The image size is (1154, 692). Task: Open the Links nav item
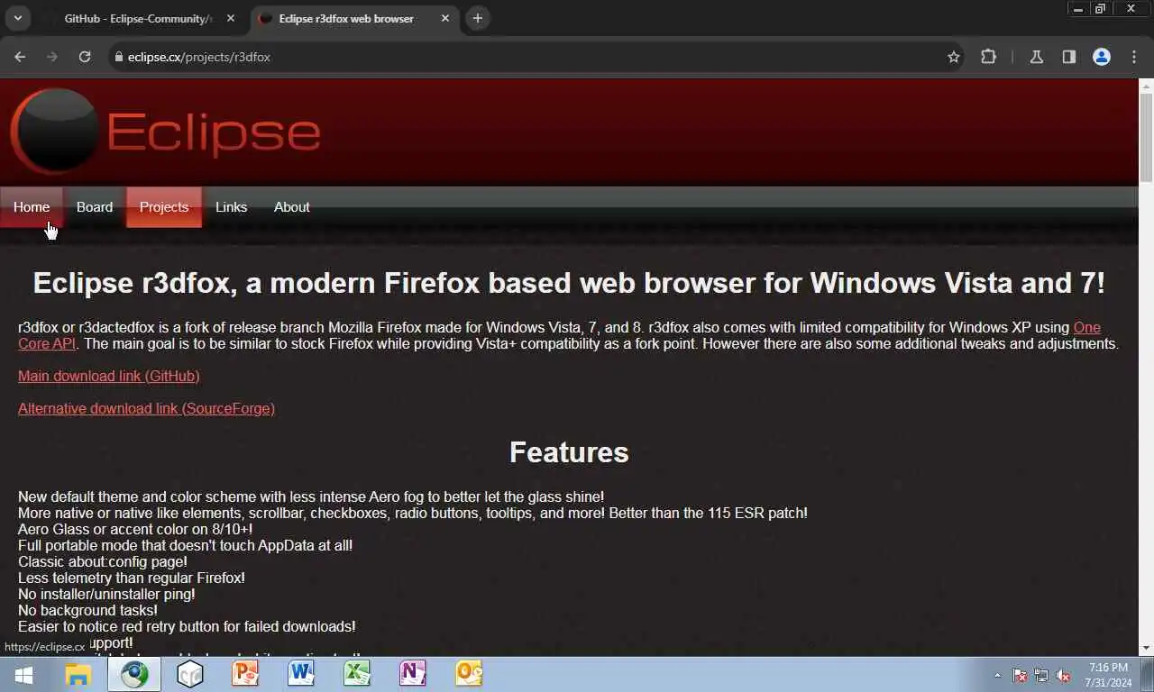point(231,207)
